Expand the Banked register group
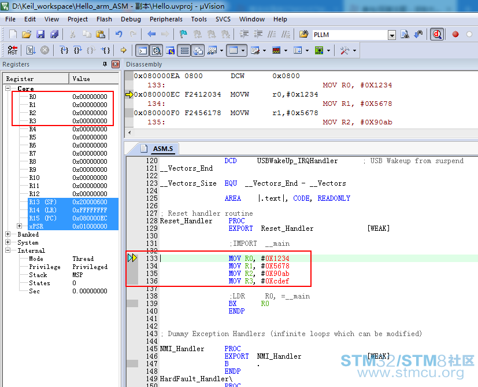 point(8,234)
